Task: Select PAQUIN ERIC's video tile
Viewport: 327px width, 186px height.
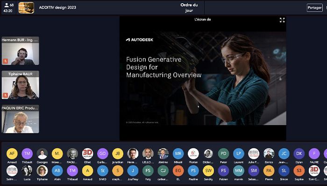Action: click(21, 119)
